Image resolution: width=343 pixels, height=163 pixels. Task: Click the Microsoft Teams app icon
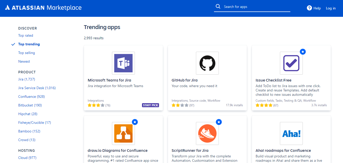123,63
